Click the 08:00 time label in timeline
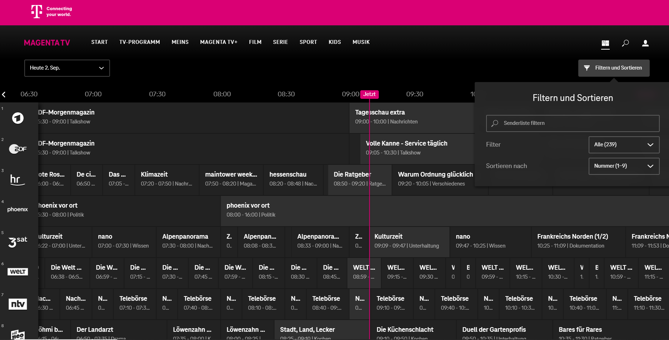 coord(222,94)
